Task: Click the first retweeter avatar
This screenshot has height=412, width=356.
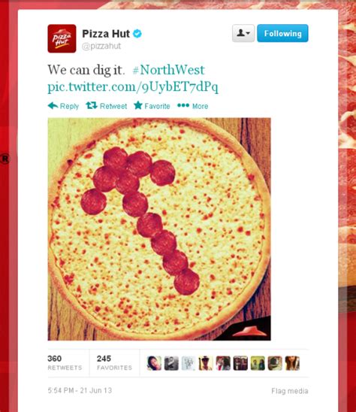Action: coord(154,363)
